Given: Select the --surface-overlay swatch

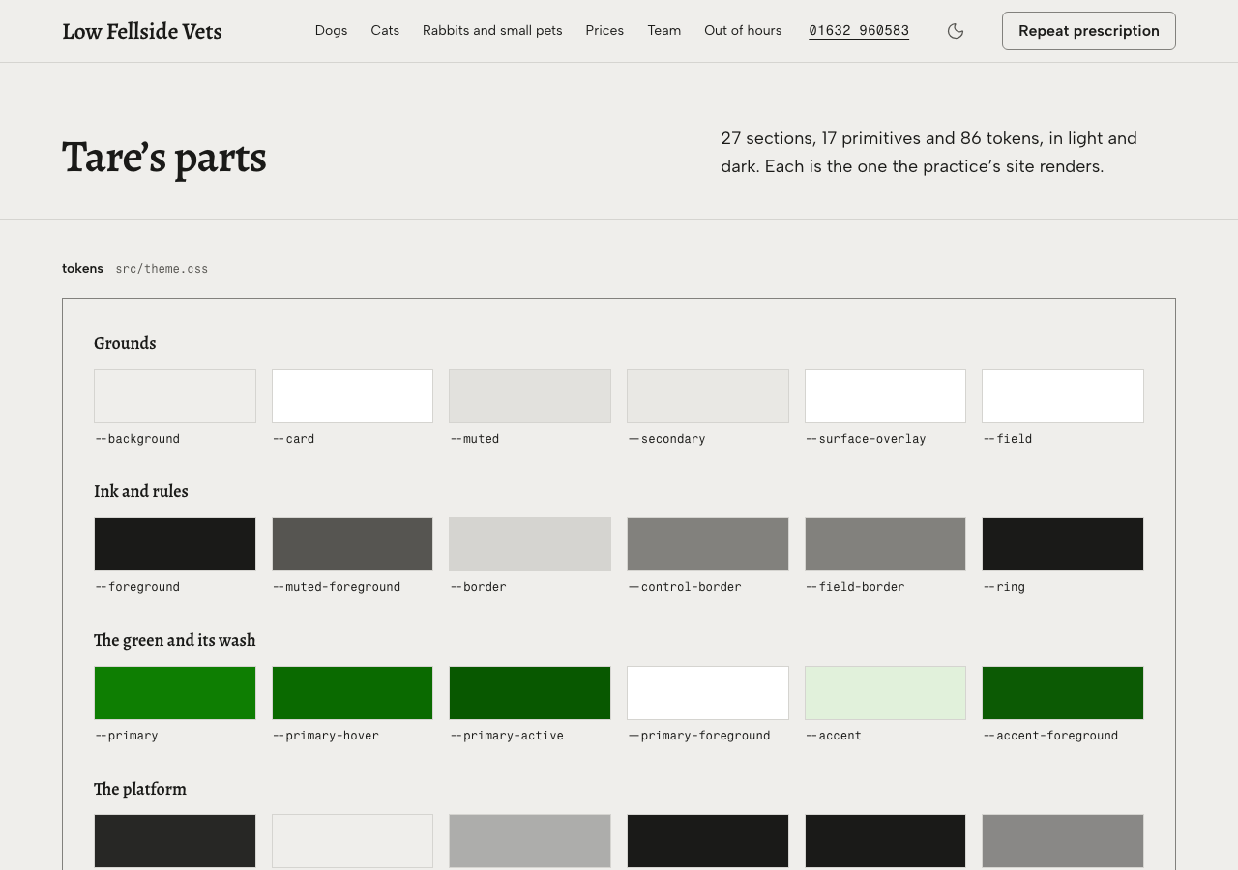Looking at the screenshot, I should tap(885, 396).
